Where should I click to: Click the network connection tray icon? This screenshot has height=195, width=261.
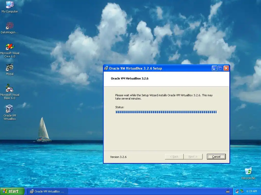click(x=237, y=191)
